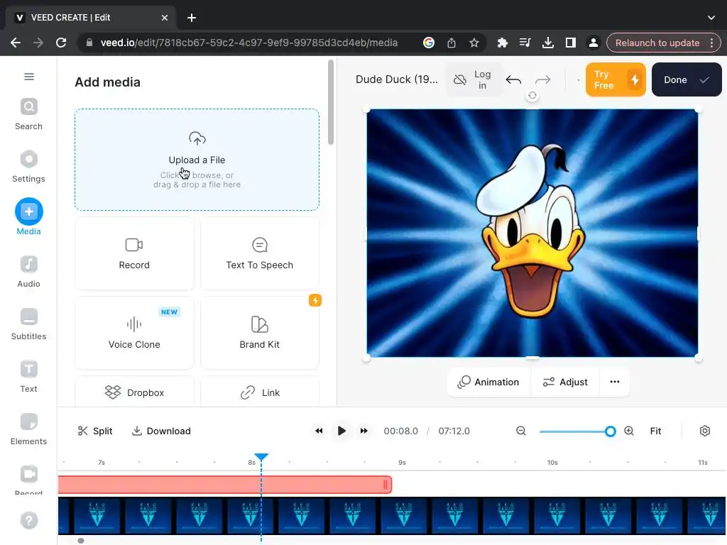Open the Text panel

coord(28,377)
